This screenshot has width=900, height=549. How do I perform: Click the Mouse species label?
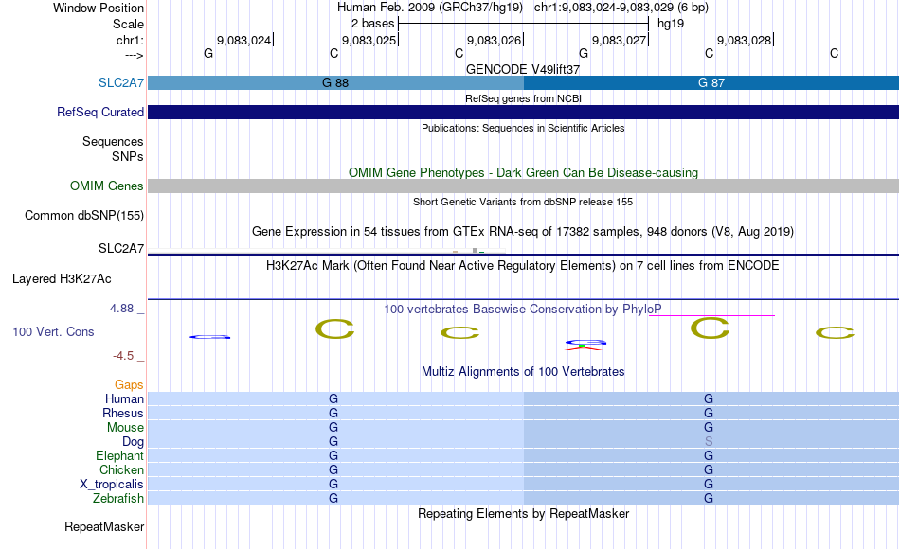[125, 428]
